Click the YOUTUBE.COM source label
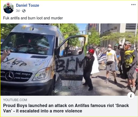This screenshot has height=117, width=138. [15, 100]
